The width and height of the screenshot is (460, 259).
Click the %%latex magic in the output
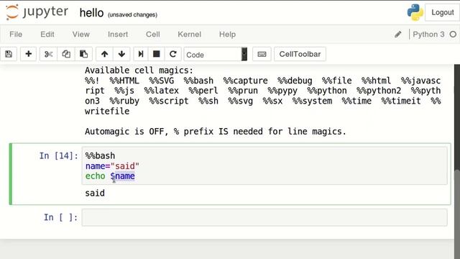(x=161, y=91)
